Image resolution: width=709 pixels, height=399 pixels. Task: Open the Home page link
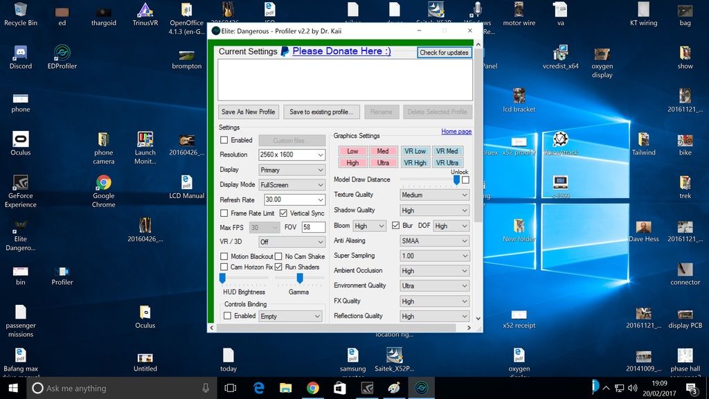(456, 131)
